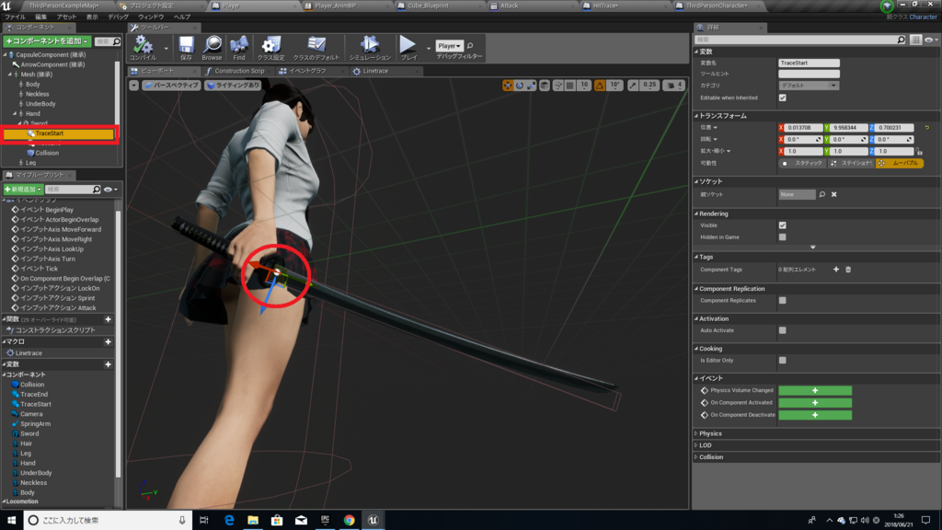This screenshot has width=942, height=530.
Task: Open パースペクティブ view mode menu
Action: 171,86
